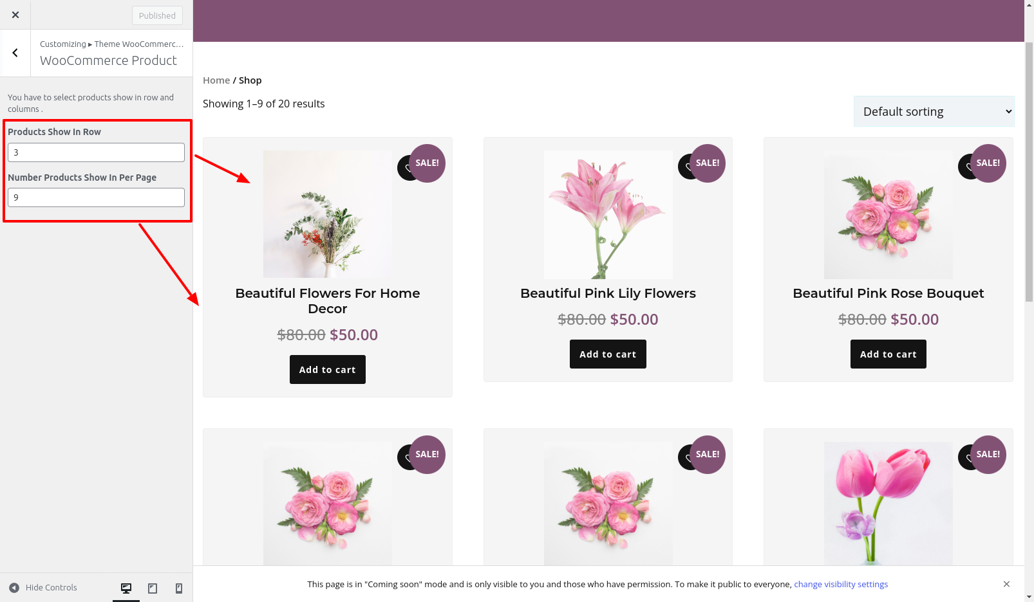Focus the Products Show In Row field

coord(96,152)
